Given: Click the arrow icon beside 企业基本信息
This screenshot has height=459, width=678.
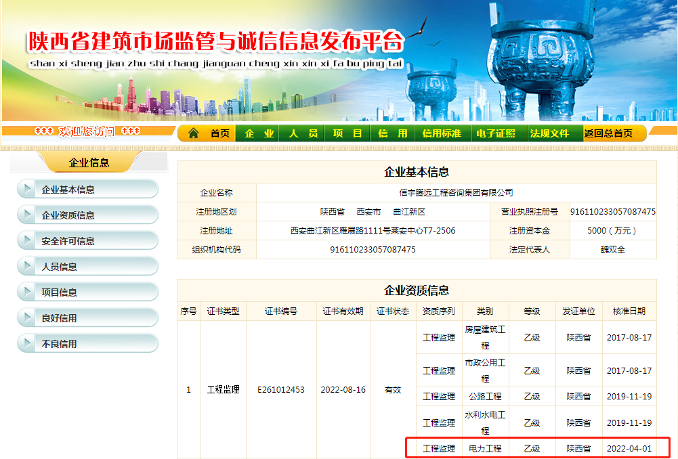Looking at the screenshot, I should pos(27,188).
